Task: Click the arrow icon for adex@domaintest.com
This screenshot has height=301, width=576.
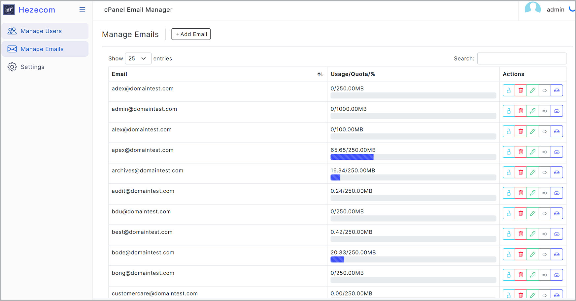Action: click(545, 91)
